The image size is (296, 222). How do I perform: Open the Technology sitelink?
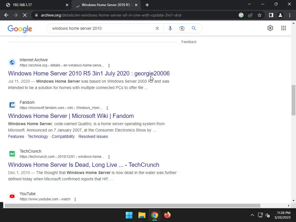[x=38, y=136]
